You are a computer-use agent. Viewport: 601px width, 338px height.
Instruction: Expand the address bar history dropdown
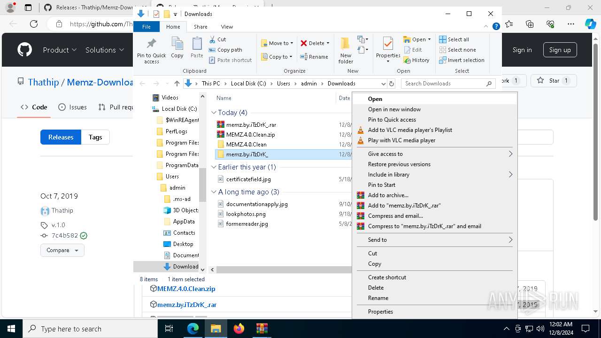pos(383,84)
